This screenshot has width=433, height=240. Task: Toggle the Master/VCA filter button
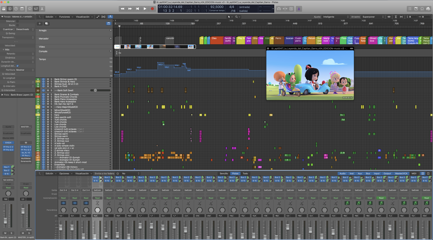coord(401,174)
